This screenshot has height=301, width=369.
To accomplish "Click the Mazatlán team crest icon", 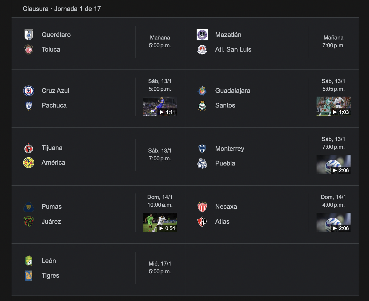I will point(202,35).
